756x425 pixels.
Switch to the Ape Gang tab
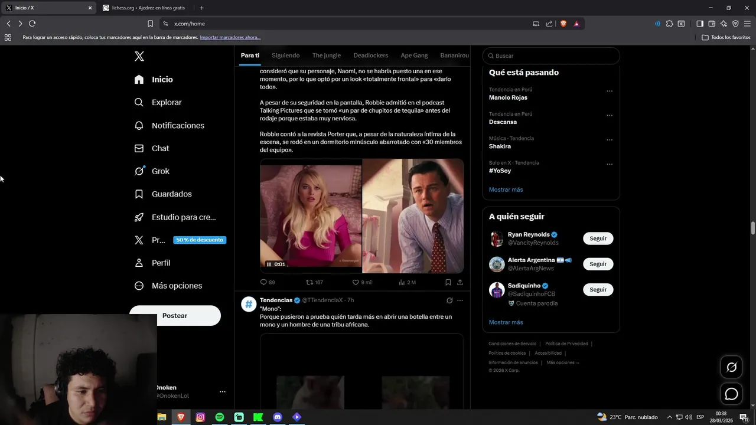414,55
